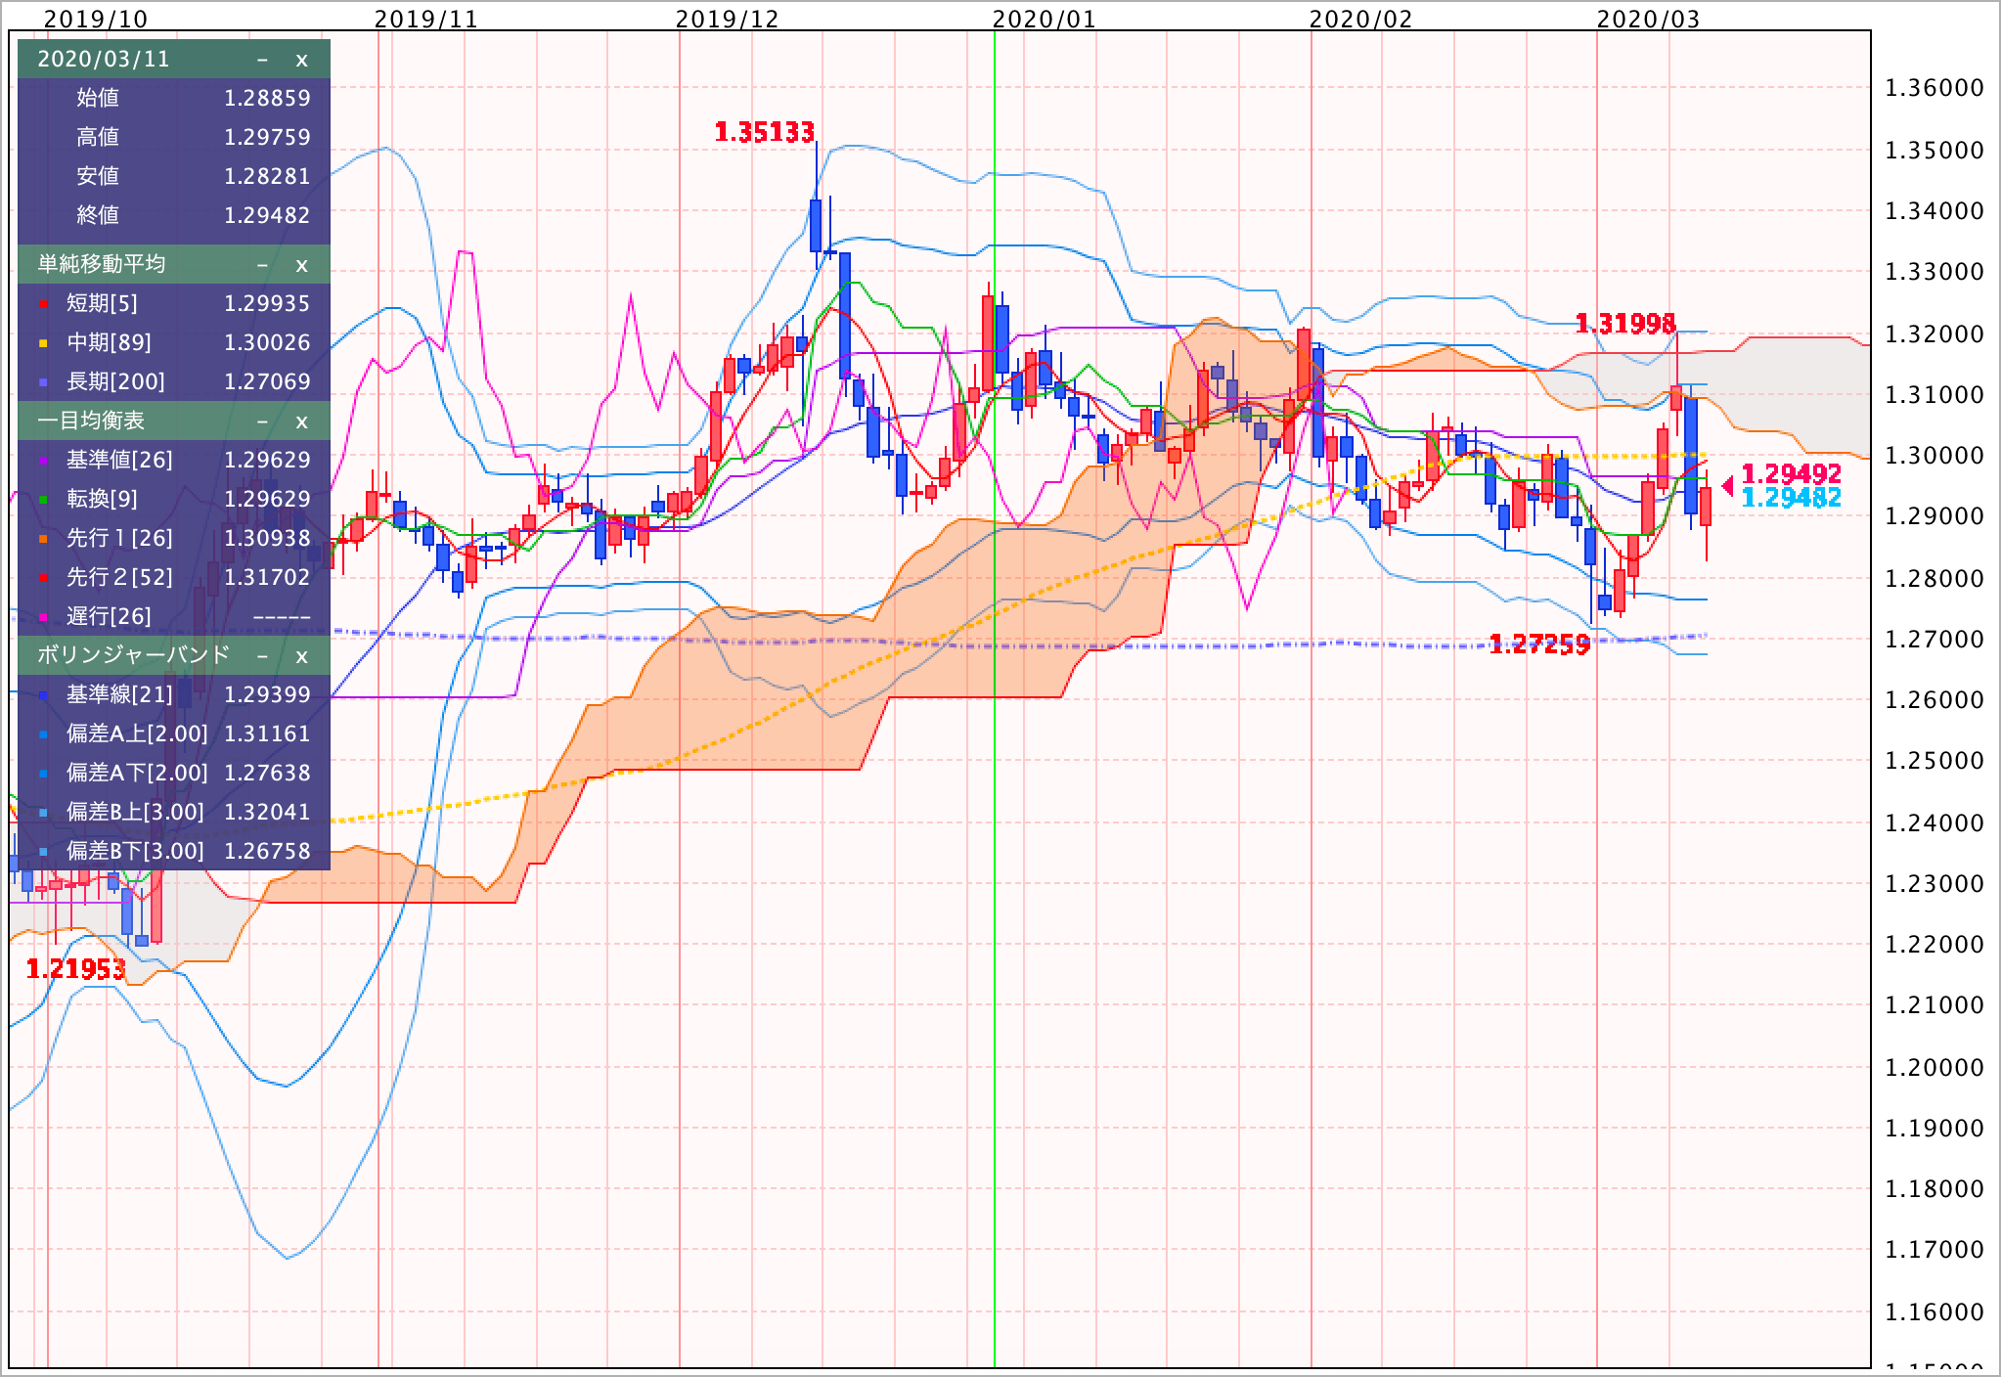Image resolution: width=2001 pixels, height=1377 pixels.
Task: Select the 高値 value 1.29759
Action: (x=267, y=137)
